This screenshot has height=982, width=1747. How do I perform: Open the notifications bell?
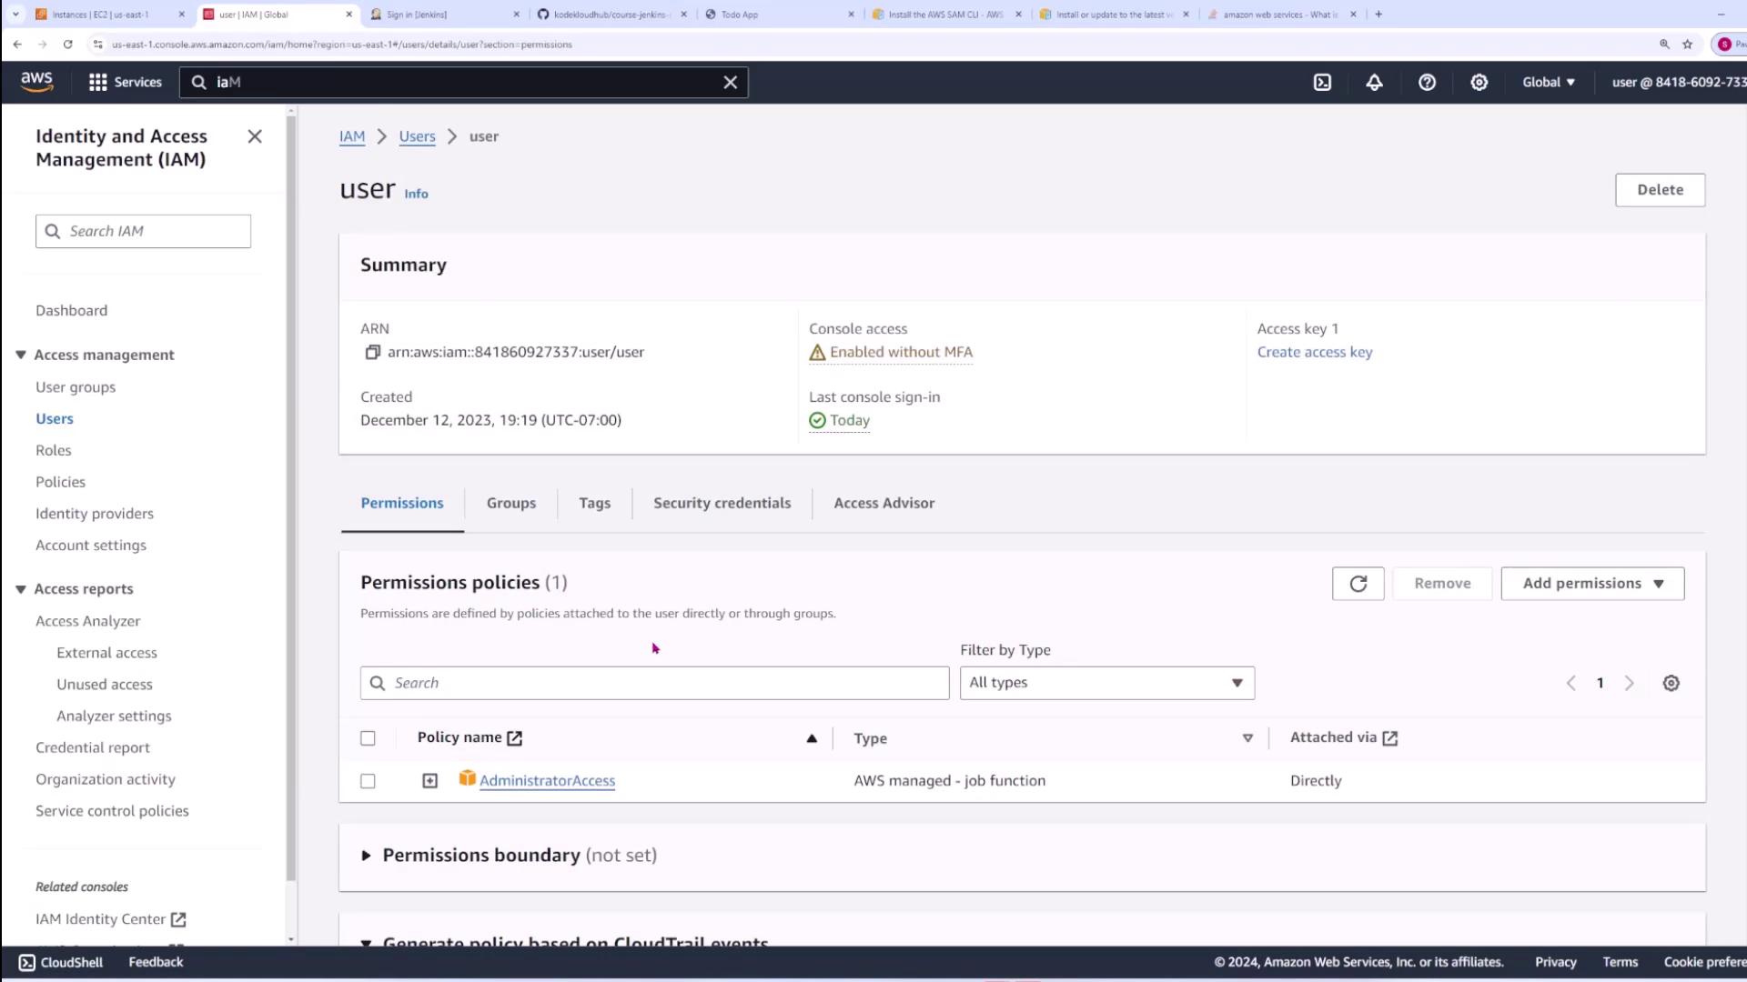pos(1374,82)
